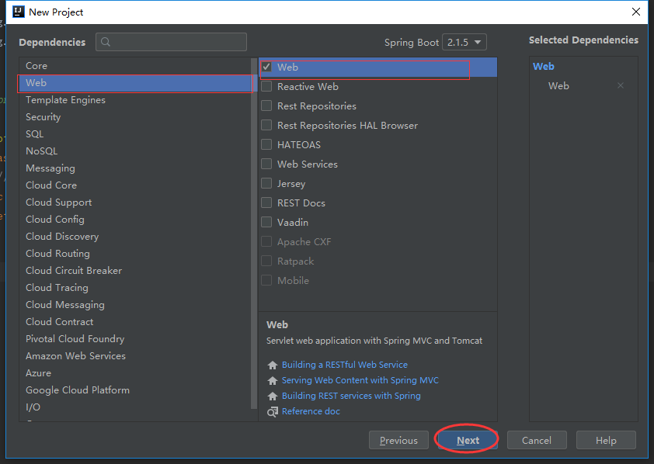
Task: Choose the SQL category in the list
Action: pyautogui.click(x=35, y=134)
